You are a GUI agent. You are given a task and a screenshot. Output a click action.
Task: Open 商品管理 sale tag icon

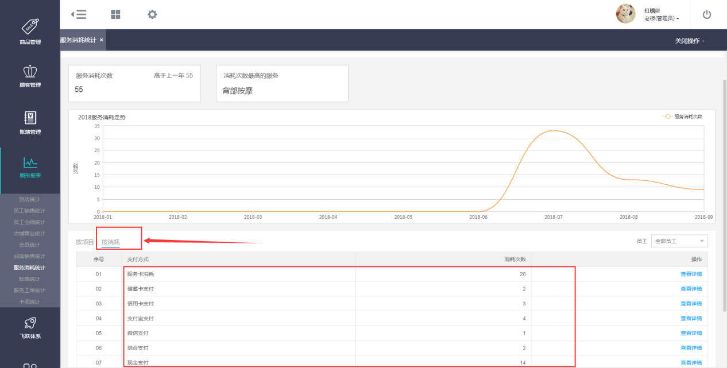[30, 26]
